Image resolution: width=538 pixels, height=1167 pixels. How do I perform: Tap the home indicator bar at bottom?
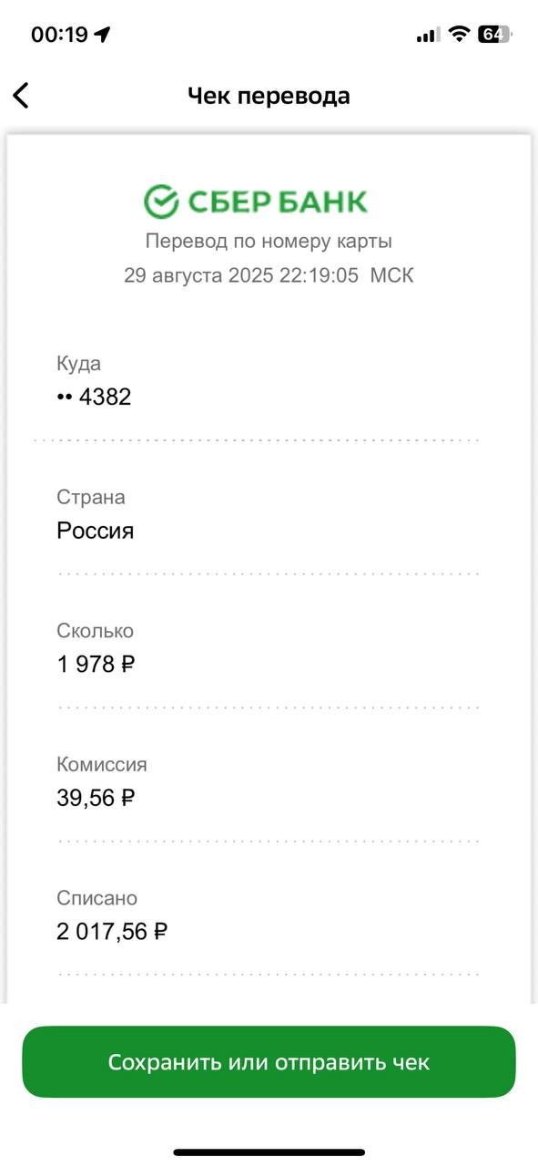pyautogui.click(x=269, y=1152)
